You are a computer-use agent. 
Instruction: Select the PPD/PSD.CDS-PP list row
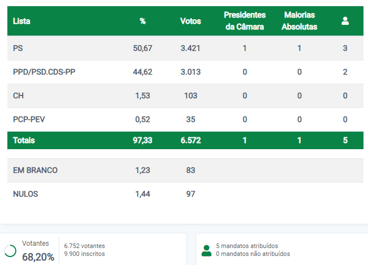coord(185,72)
